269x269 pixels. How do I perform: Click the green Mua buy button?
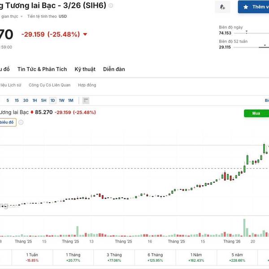coord(256,113)
